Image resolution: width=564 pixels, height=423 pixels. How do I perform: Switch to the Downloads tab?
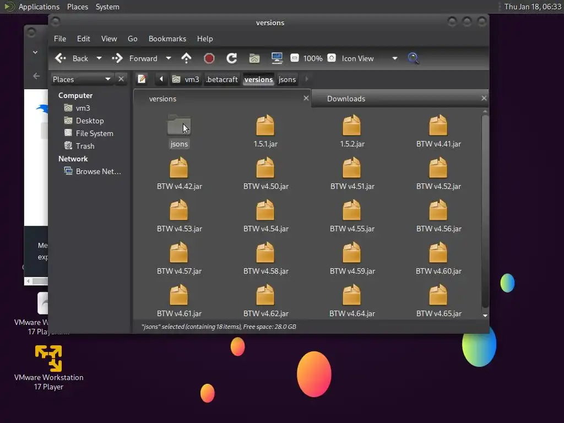[346, 99]
